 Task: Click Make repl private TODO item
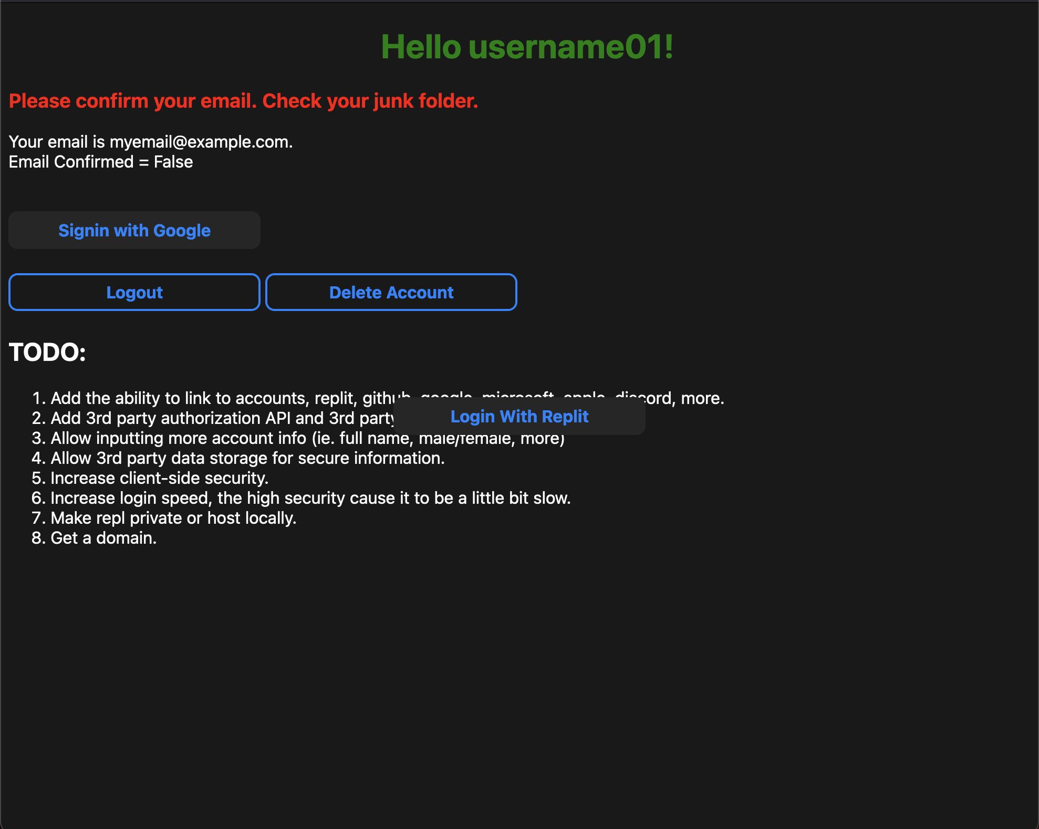coord(173,518)
